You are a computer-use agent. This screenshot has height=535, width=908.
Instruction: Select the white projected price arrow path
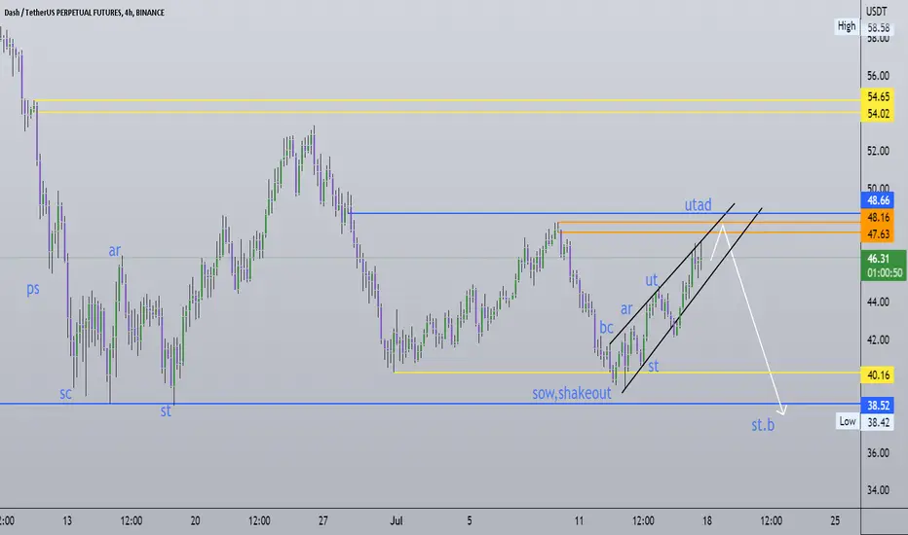pos(753,318)
